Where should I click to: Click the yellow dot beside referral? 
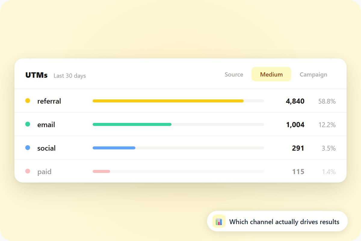28,101
